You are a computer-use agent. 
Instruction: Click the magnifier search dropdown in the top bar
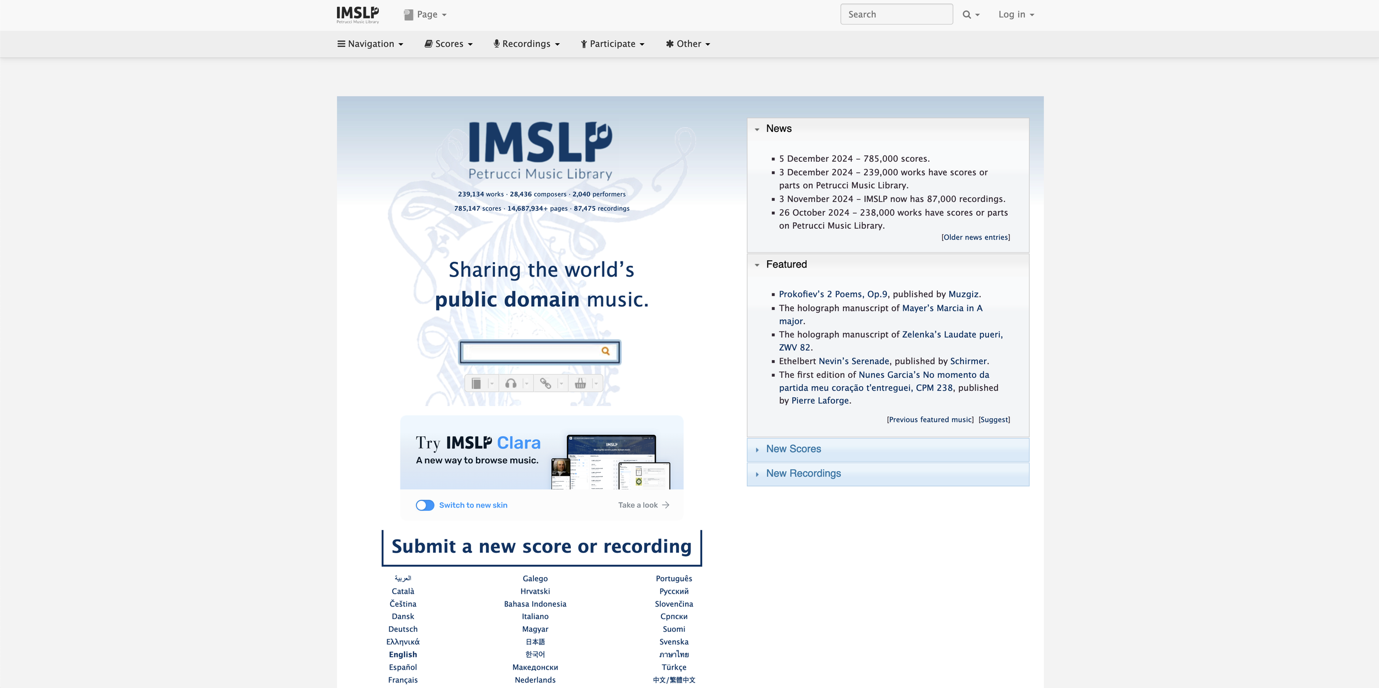971,14
